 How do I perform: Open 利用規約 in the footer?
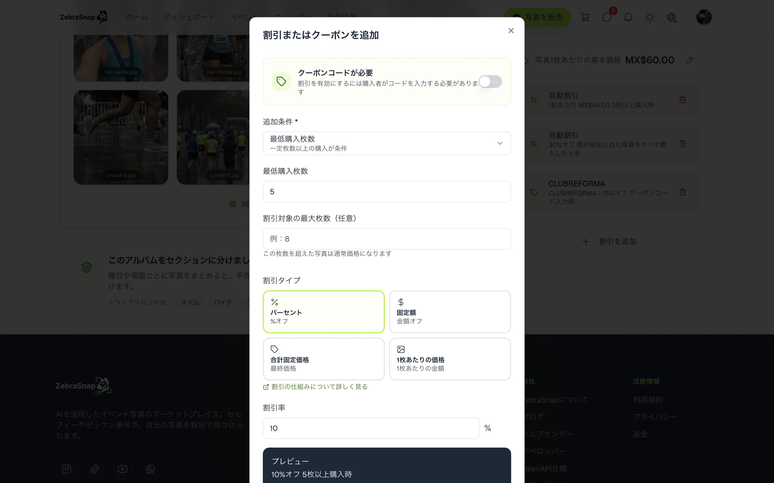click(x=648, y=400)
